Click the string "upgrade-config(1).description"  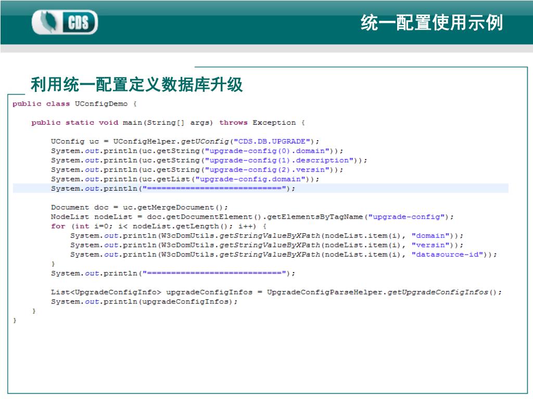(x=280, y=160)
